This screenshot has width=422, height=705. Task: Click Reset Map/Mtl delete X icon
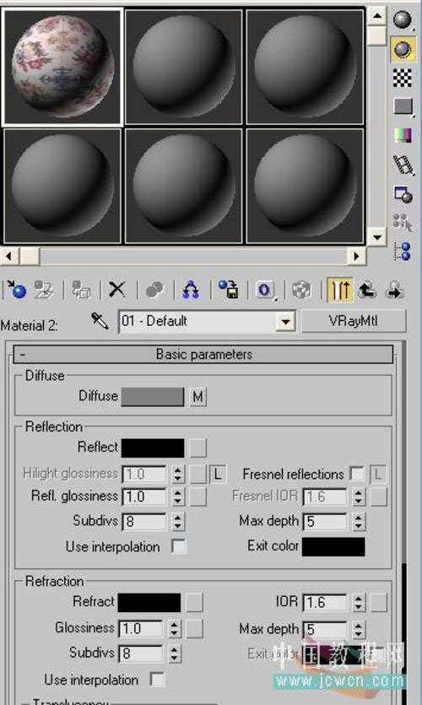117,290
